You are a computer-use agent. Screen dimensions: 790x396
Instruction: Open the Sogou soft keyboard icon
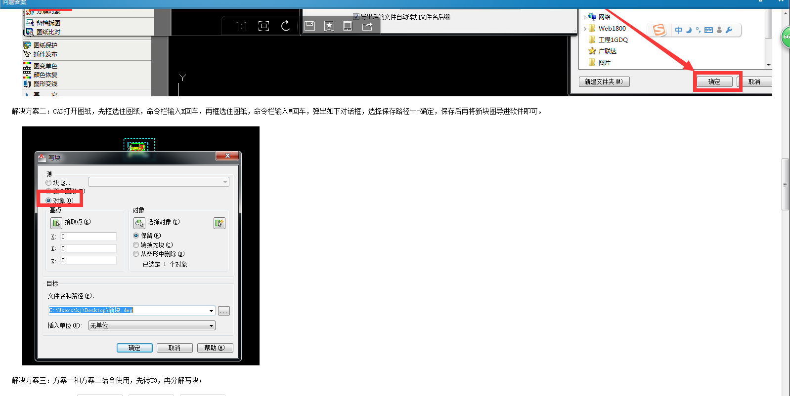click(708, 30)
